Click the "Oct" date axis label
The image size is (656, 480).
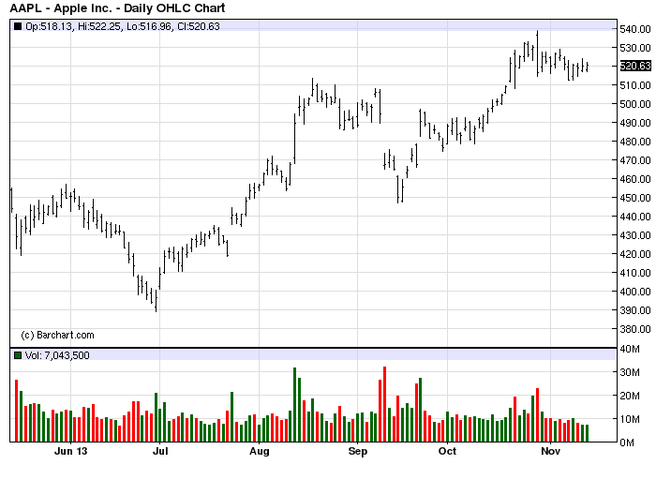[447, 451]
